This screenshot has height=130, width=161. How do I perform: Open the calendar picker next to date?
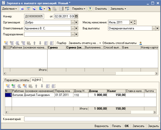(x=76, y=16)
